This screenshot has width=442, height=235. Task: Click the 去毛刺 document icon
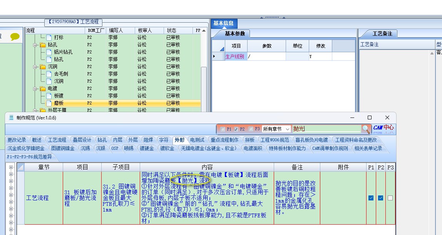(49, 74)
